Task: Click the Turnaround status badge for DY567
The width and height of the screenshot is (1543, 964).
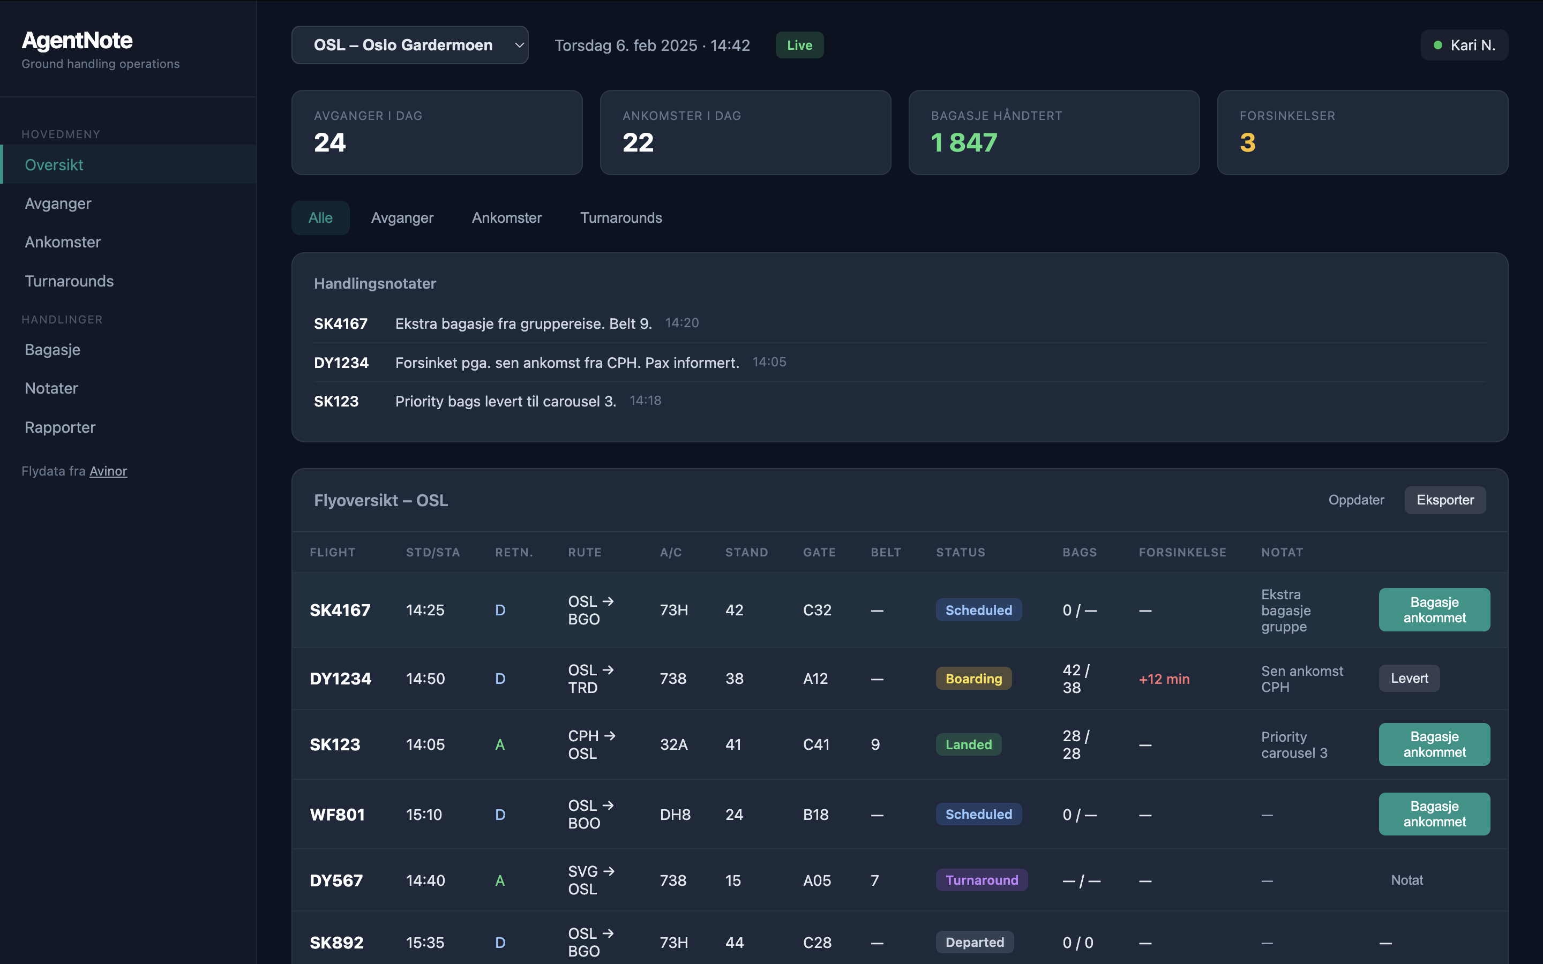Action: (x=980, y=880)
